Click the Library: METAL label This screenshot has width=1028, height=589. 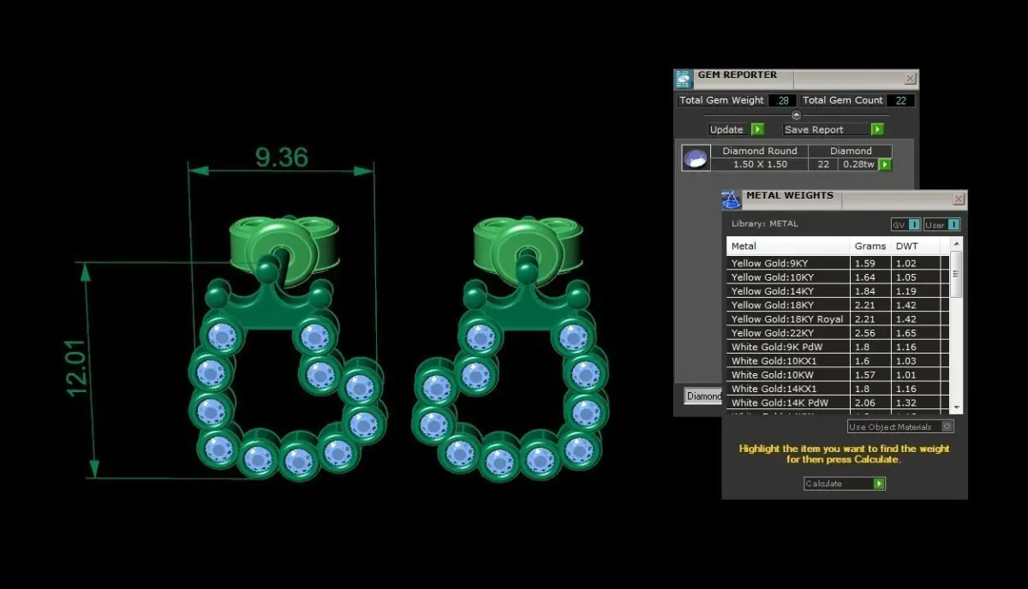click(x=764, y=223)
